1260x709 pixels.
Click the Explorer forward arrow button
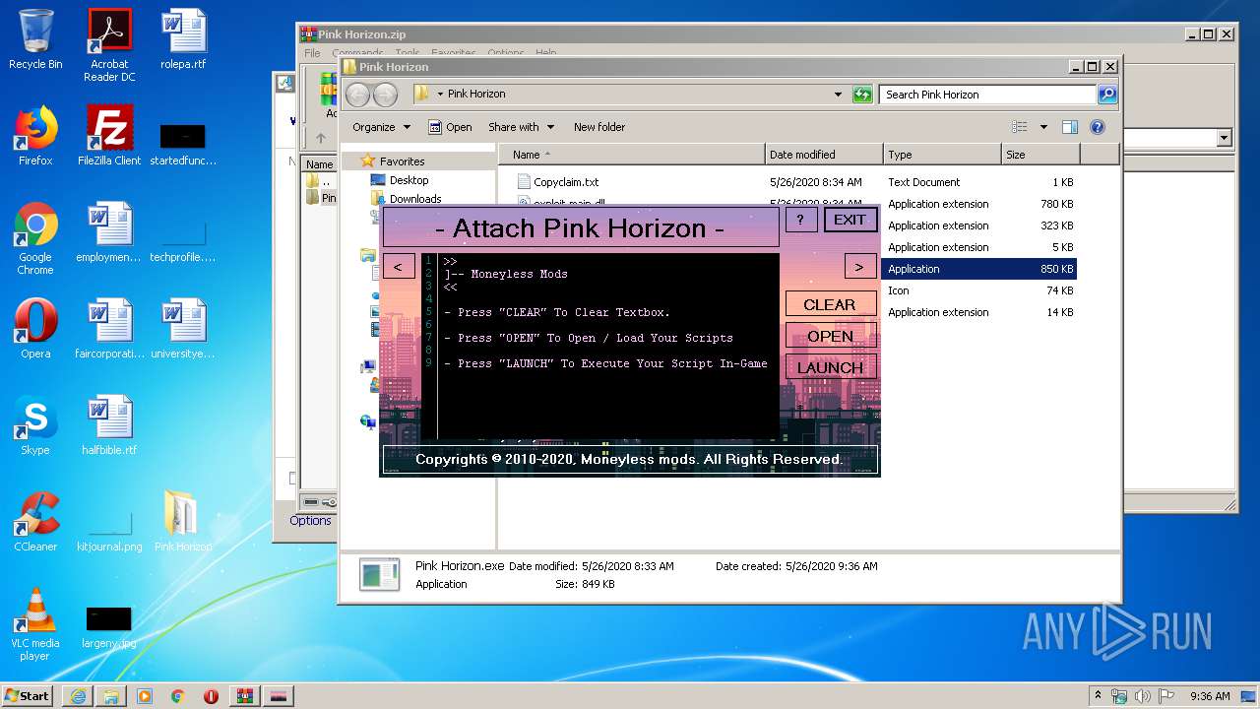pos(385,95)
